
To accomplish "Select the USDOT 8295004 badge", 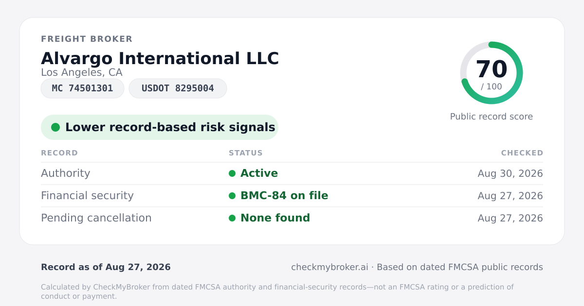I will 178,88.
